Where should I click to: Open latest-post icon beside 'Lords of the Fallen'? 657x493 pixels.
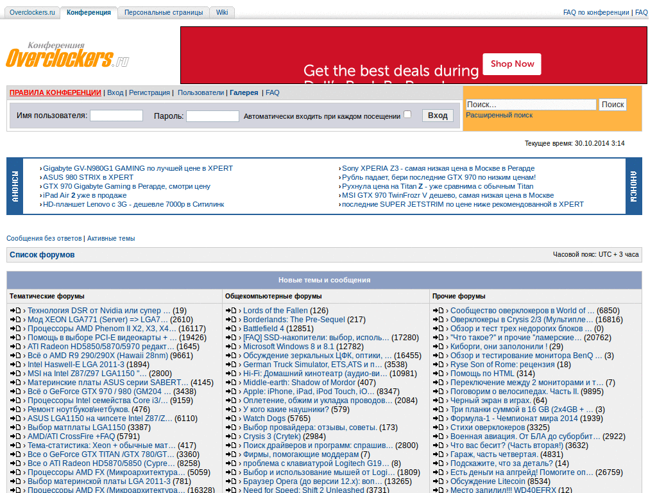[231, 311]
